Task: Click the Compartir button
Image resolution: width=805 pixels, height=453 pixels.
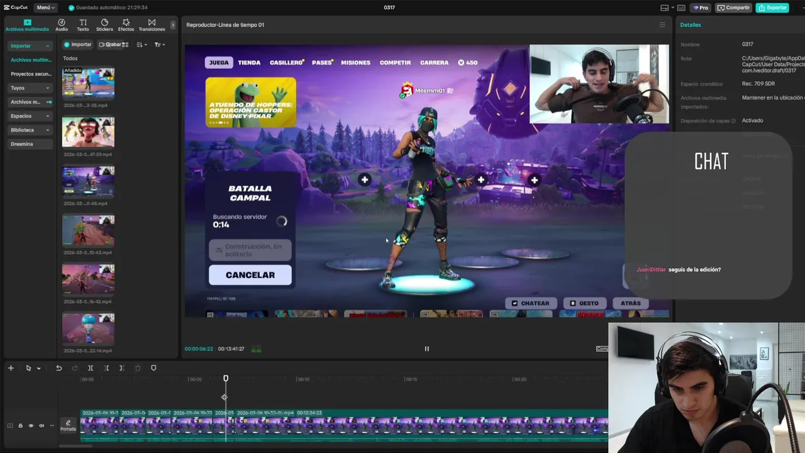Action: [x=733, y=8]
